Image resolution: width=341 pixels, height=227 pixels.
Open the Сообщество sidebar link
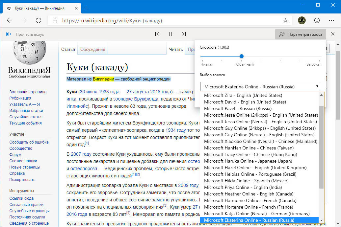[x=21, y=148]
